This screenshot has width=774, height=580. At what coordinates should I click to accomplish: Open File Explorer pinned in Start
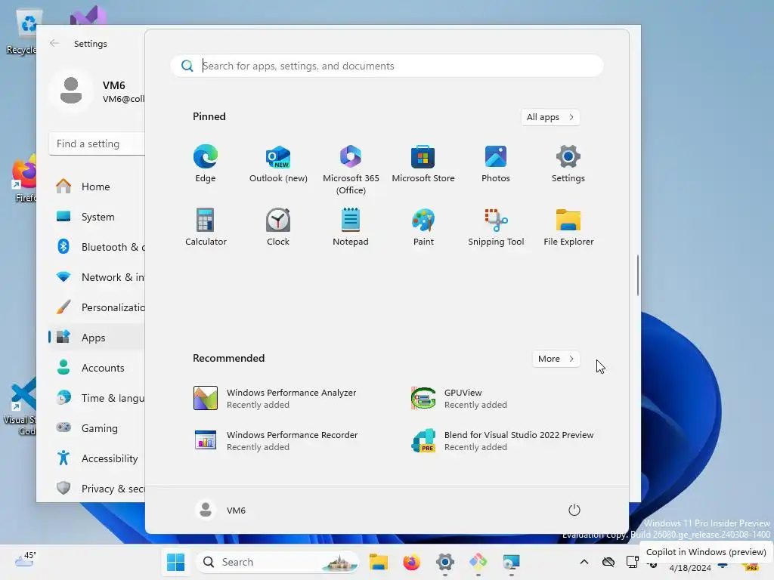(568, 227)
